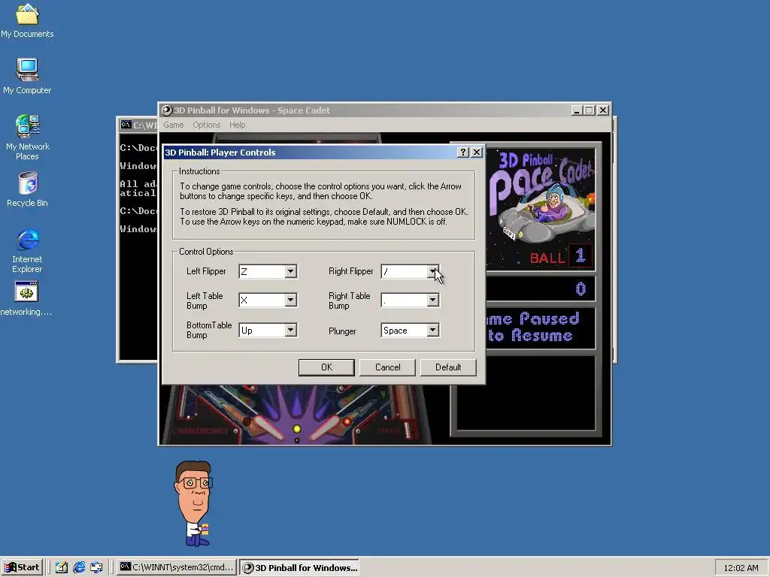Click the system tray clock 12:02 AM
This screenshot has height=577, width=770.
point(741,568)
